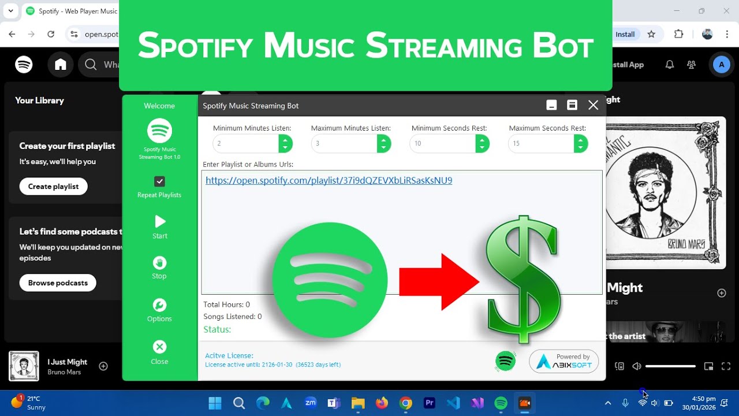Click the Spotify logo above bot version label
The width and height of the screenshot is (739, 416).
coord(159,131)
